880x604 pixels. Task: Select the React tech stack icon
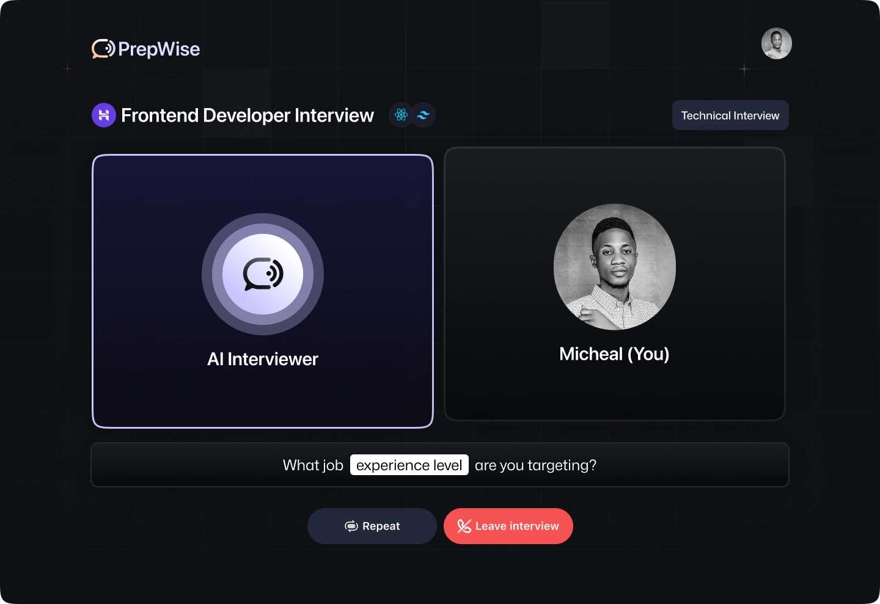(x=401, y=115)
